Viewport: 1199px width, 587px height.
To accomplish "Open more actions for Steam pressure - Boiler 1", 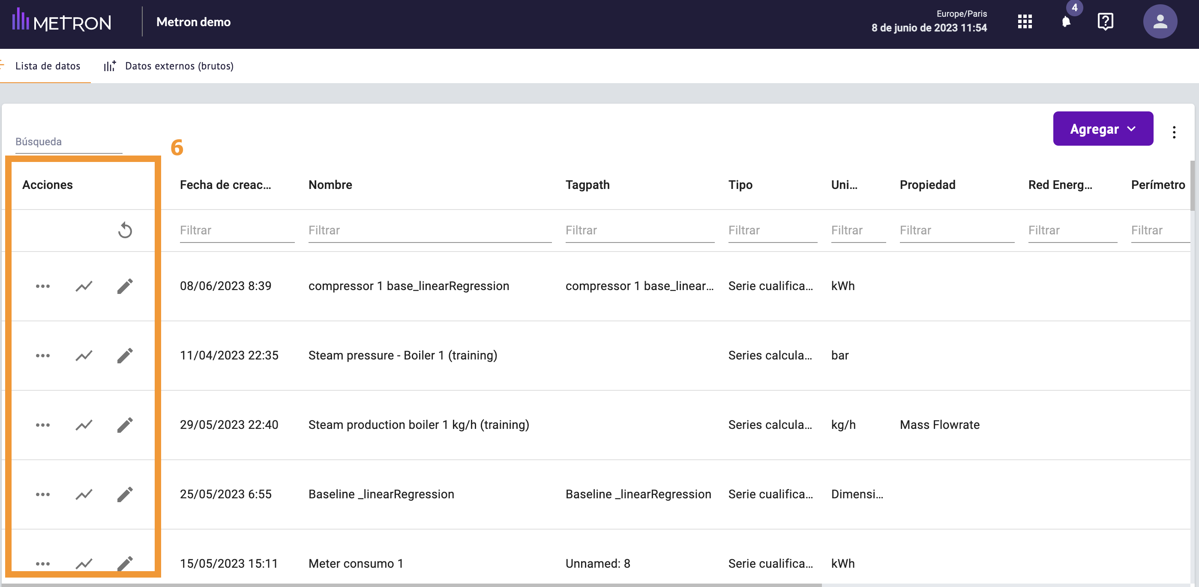I will 43,356.
